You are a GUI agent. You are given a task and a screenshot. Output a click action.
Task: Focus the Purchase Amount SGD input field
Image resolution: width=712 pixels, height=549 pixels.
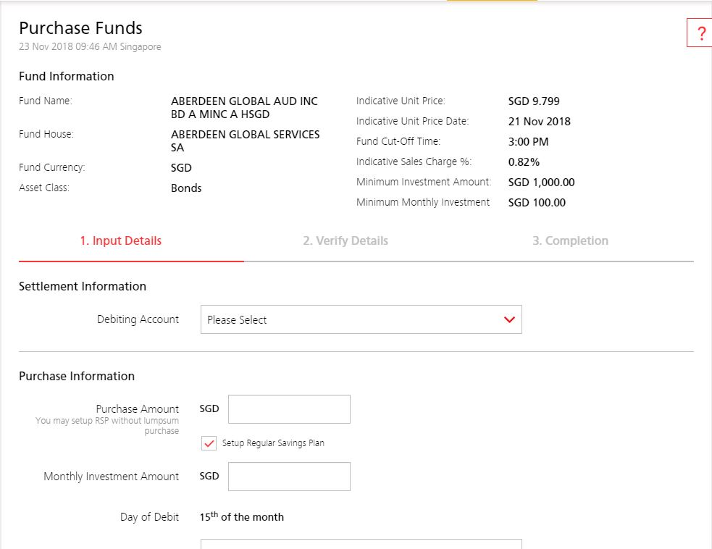289,409
